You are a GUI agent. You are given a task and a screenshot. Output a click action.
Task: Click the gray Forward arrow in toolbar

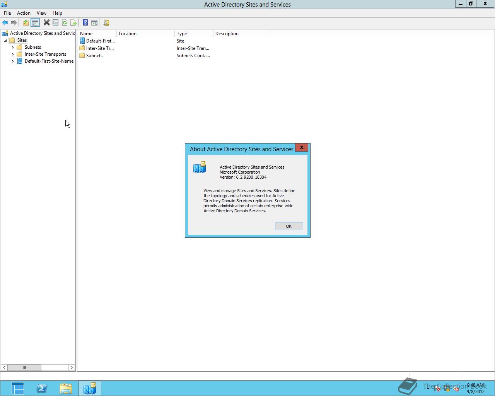[x=14, y=23]
